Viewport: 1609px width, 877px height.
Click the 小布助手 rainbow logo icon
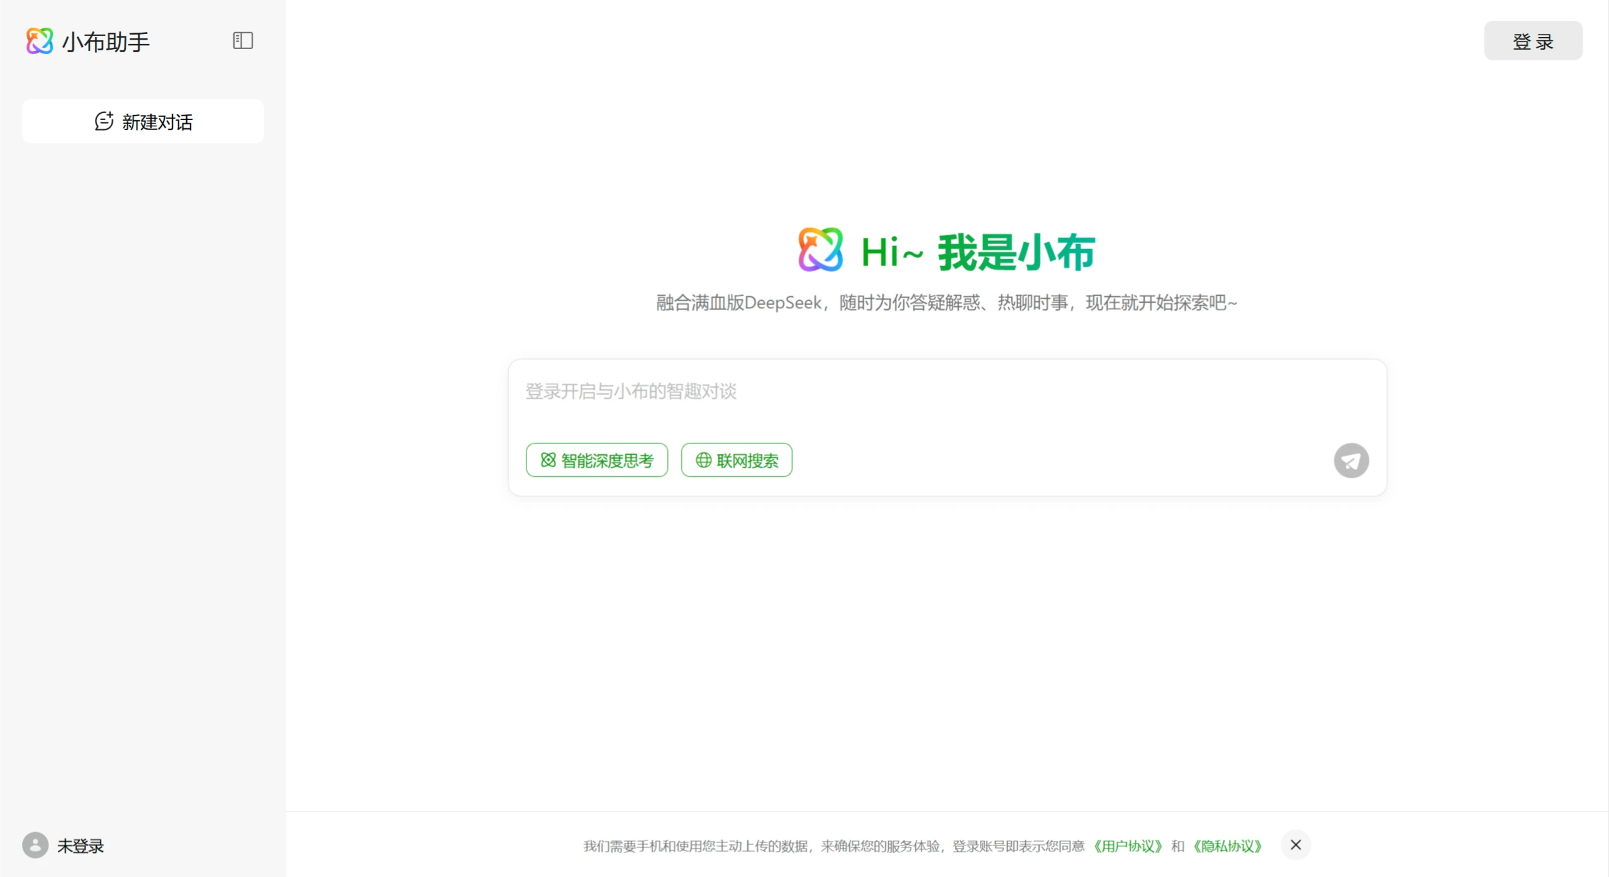(37, 40)
